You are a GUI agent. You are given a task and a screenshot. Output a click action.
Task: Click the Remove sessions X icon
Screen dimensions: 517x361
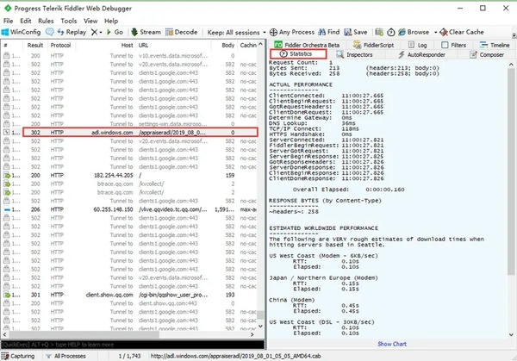[94, 32]
